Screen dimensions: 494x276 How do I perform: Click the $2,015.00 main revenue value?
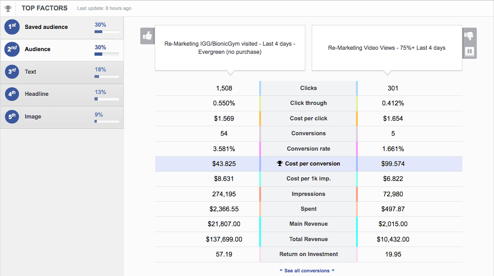point(393,224)
